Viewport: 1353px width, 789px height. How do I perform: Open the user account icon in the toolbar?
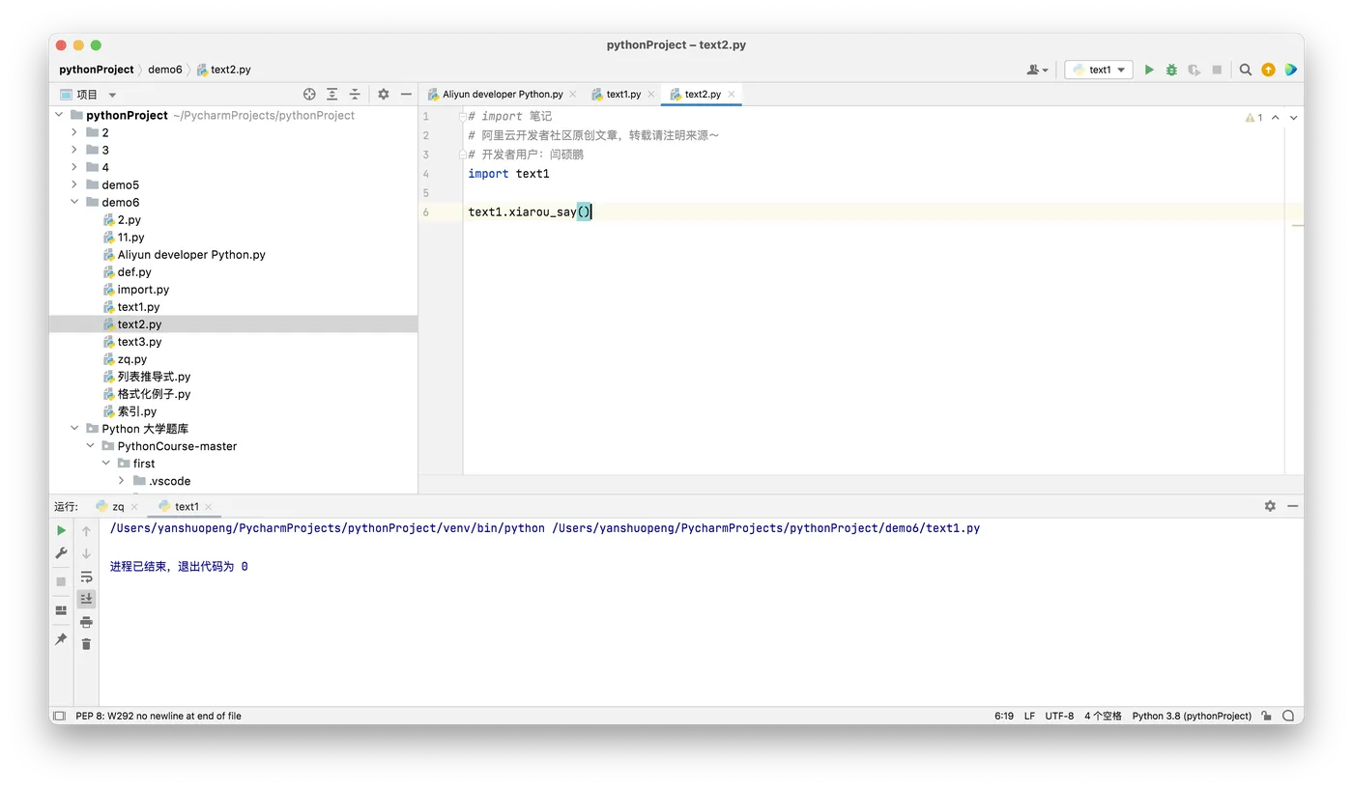[1037, 70]
